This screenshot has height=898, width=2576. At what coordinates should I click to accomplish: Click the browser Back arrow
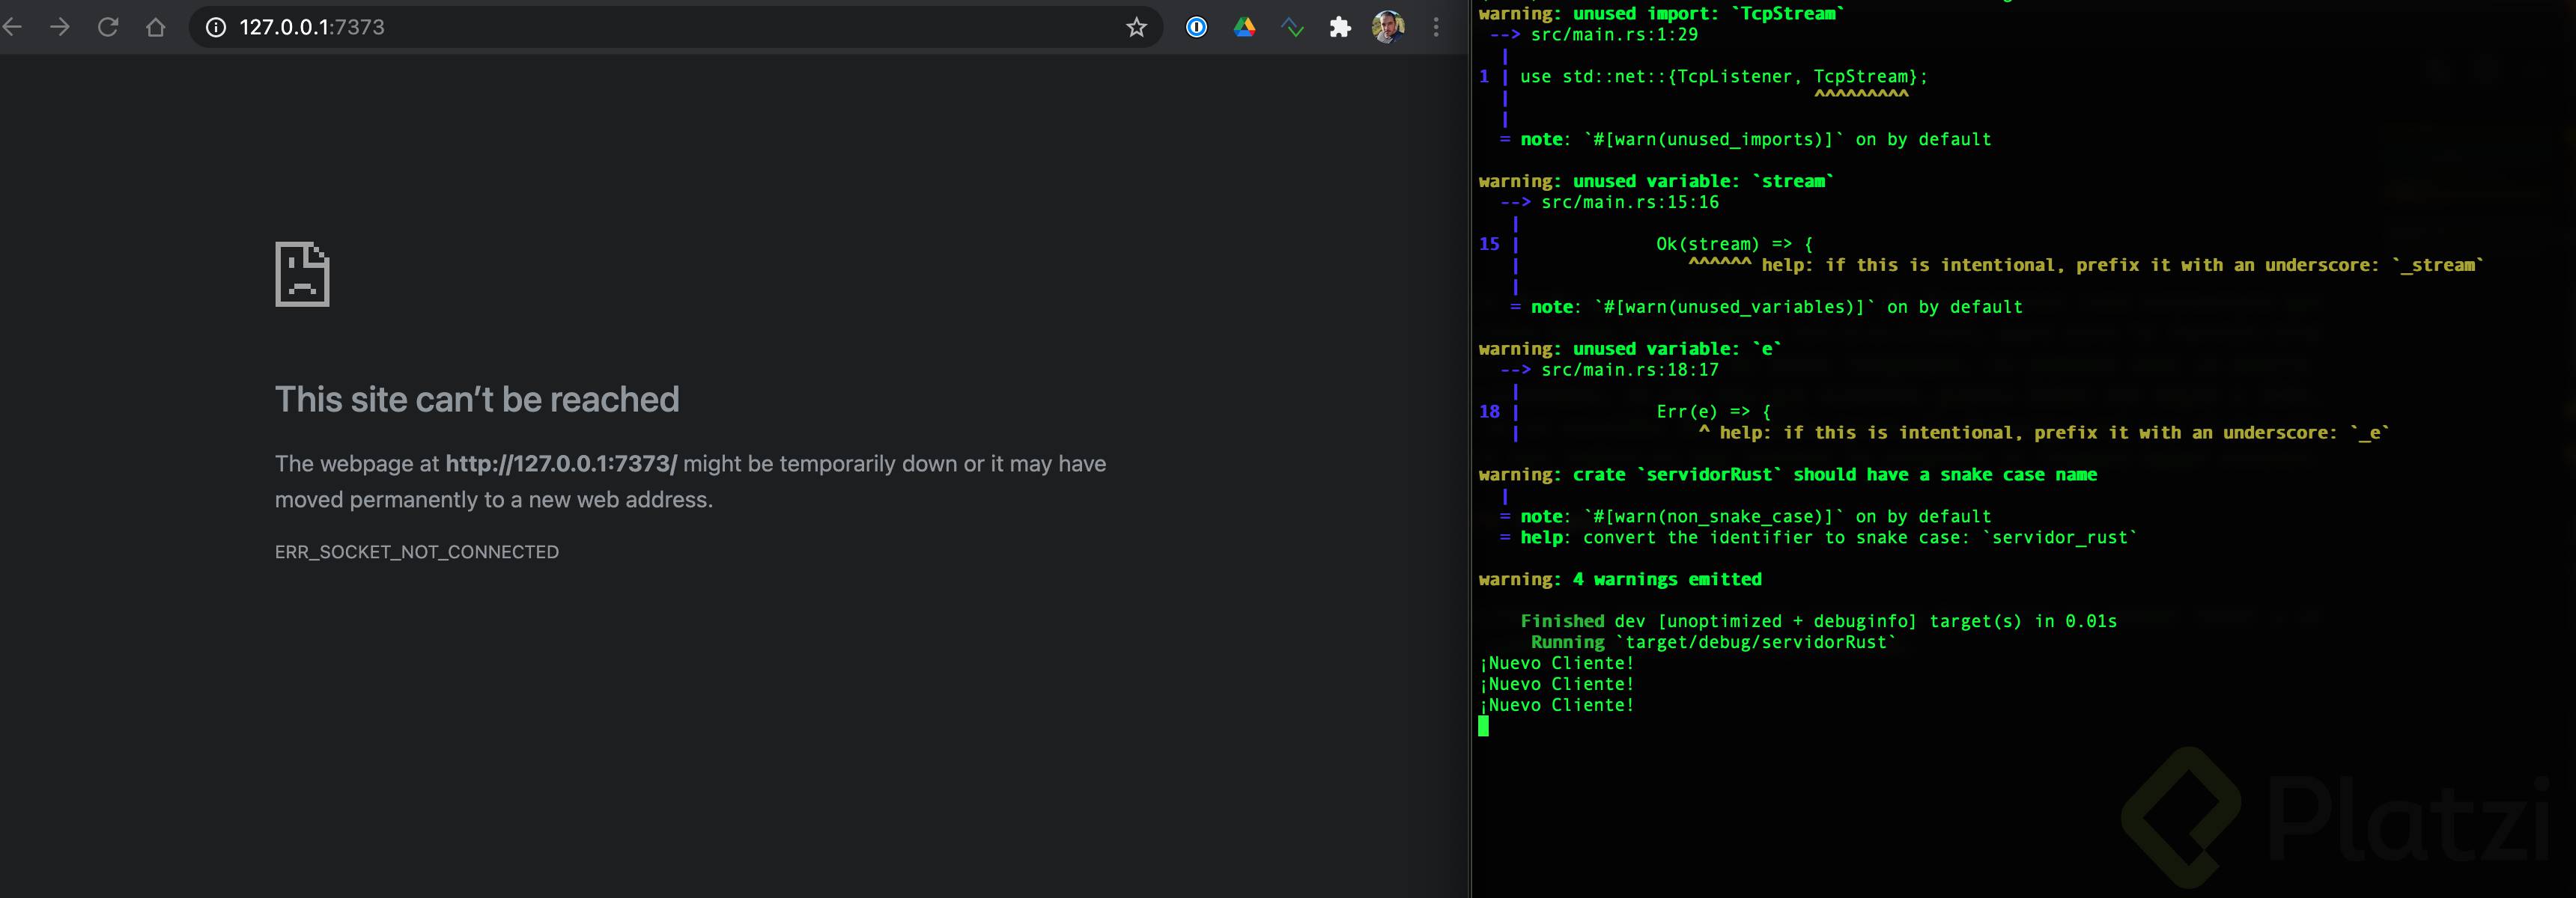tap(14, 27)
